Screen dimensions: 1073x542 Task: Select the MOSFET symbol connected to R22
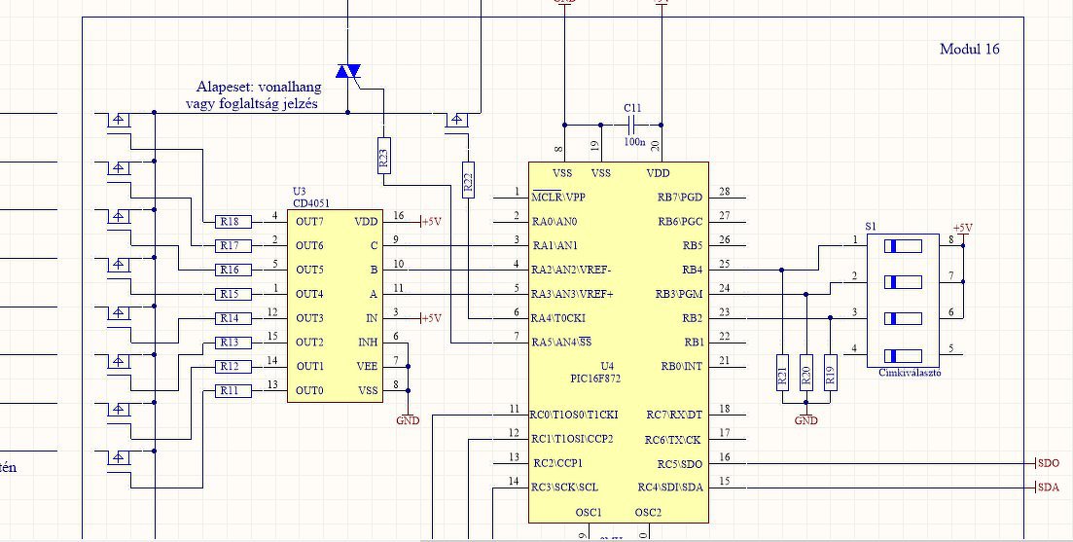[x=456, y=122]
